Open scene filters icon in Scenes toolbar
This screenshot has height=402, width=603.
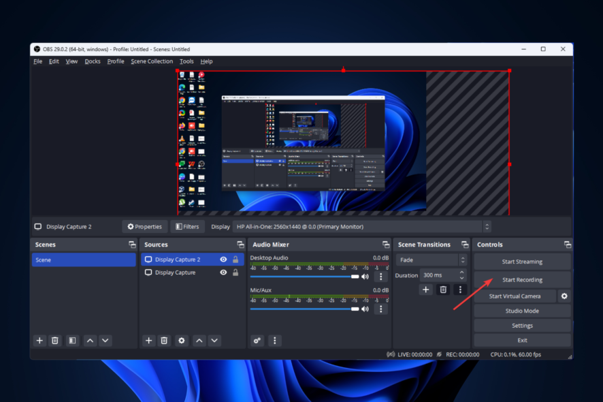point(71,340)
